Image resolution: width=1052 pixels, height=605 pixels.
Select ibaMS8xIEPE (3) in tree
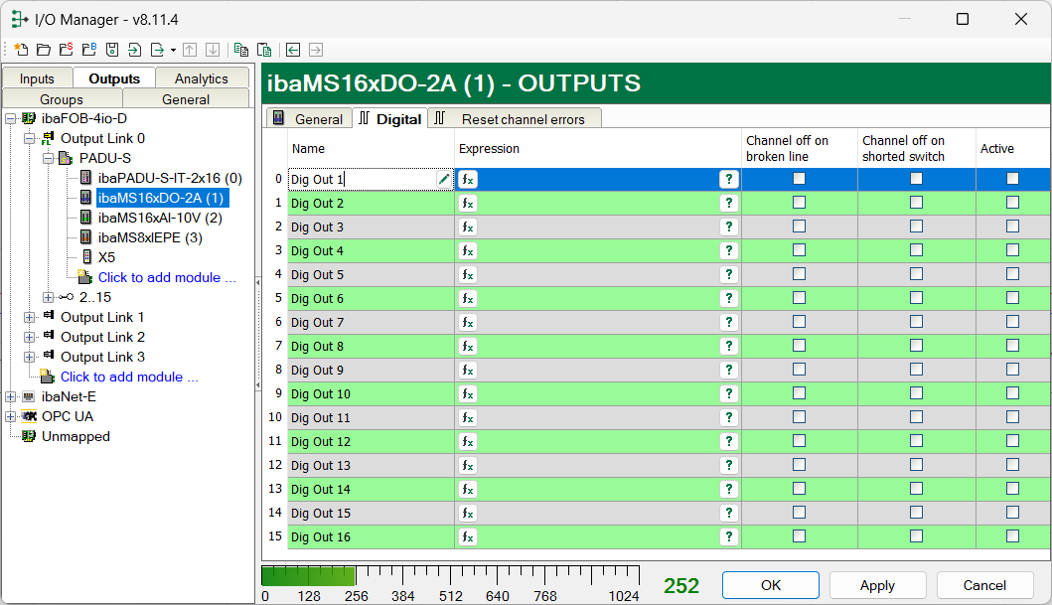point(150,237)
